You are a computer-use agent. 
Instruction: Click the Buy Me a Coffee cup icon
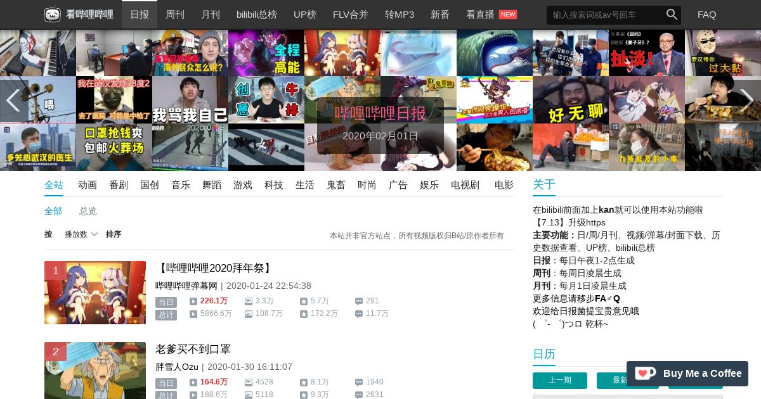pyautogui.click(x=645, y=373)
